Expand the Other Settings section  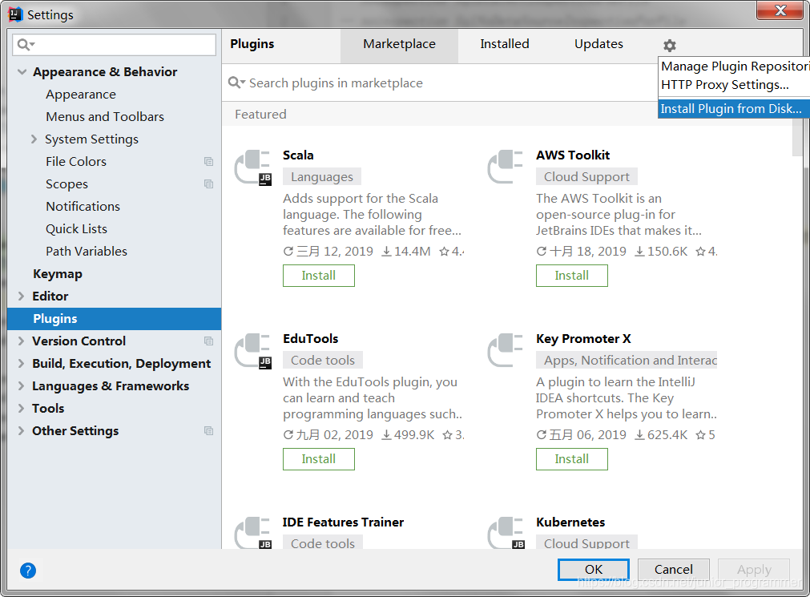[21, 431]
